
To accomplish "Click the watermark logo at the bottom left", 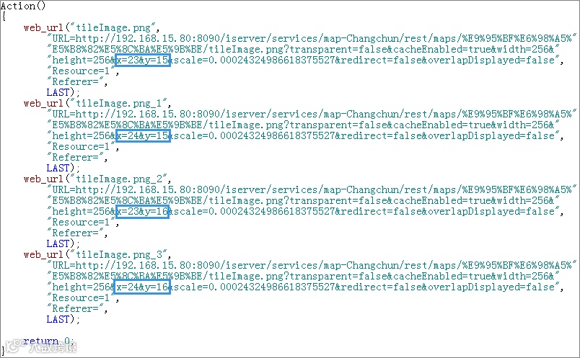I will click(40, 346).
